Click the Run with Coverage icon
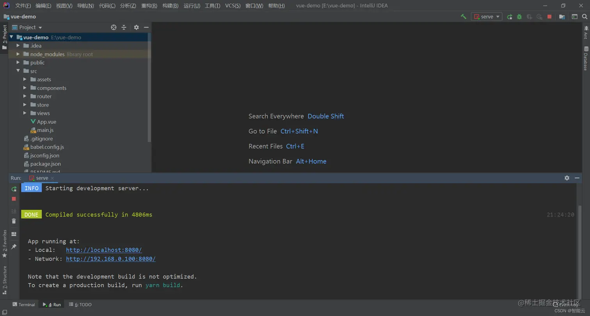 pyautogui.click(x=530, y=17)
